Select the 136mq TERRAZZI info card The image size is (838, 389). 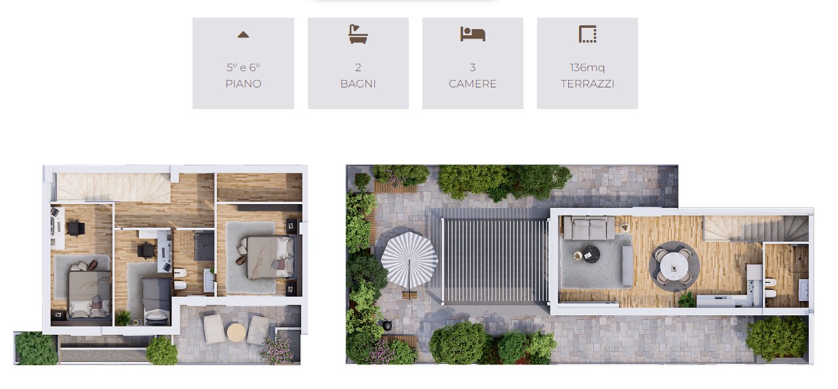[587, 63]
